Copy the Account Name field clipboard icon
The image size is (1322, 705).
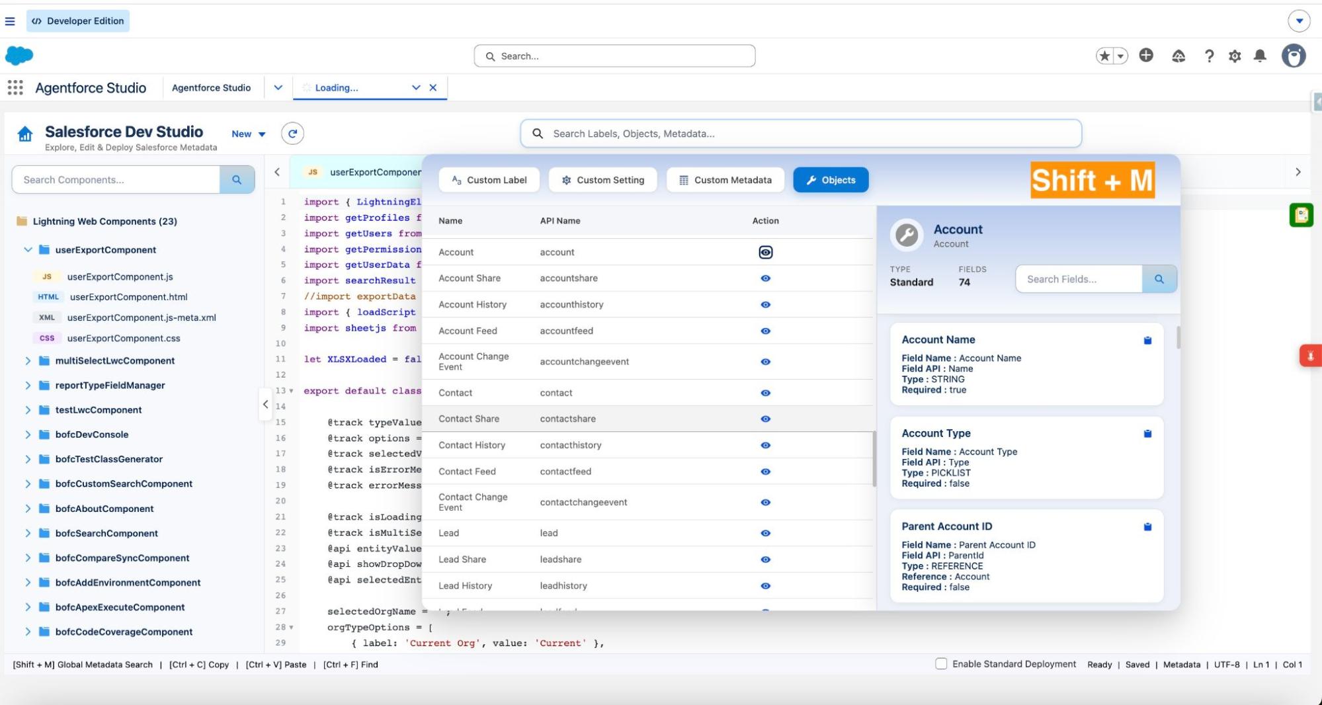pyautogui.click(x=1147, y=341)
